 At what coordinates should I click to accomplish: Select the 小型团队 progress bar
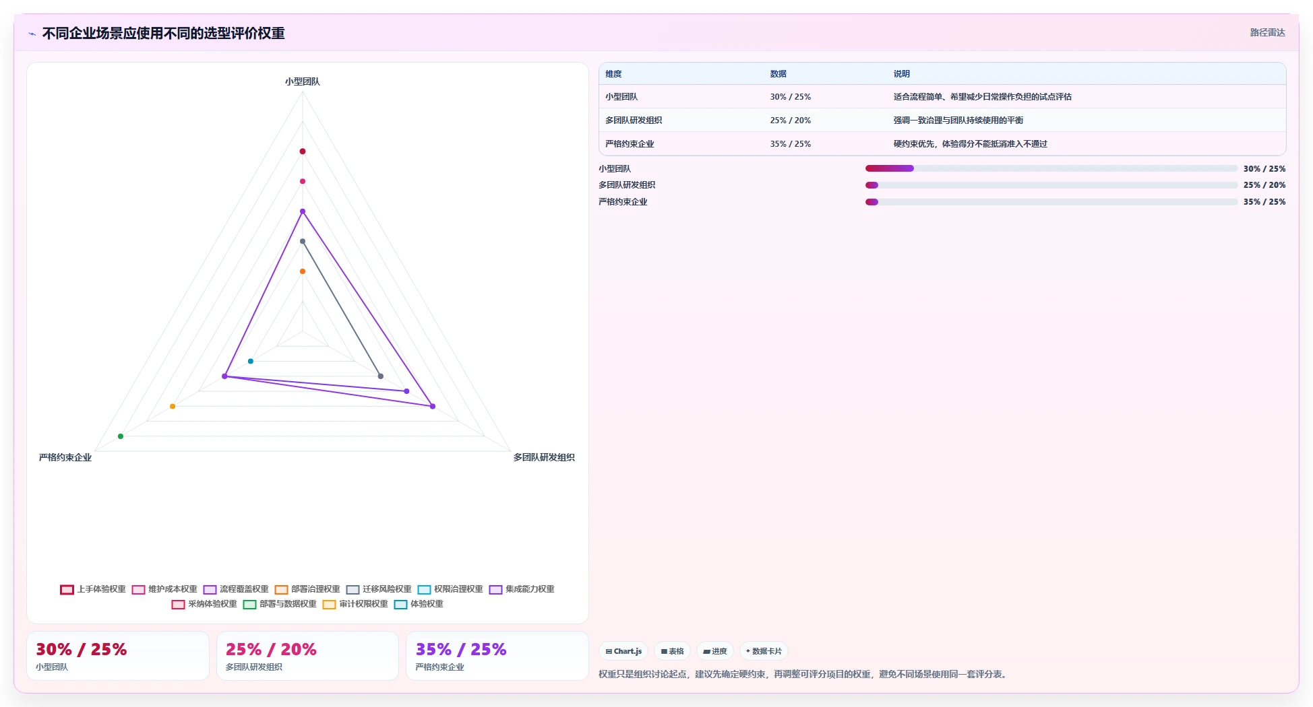click(1051, 168)
